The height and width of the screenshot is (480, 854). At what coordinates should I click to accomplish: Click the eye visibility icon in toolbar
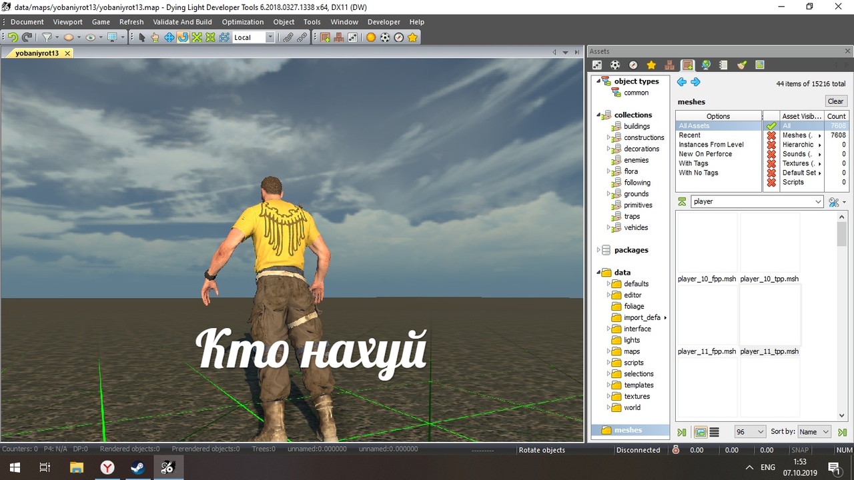click(x=90, y=37)
